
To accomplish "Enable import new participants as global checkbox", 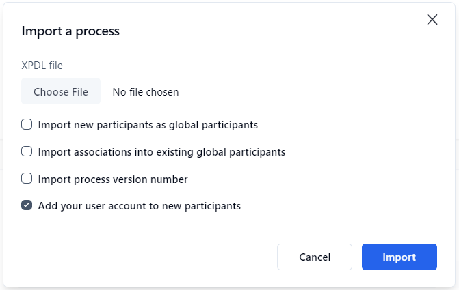I will pyautogui.click(x=27, y=125).
